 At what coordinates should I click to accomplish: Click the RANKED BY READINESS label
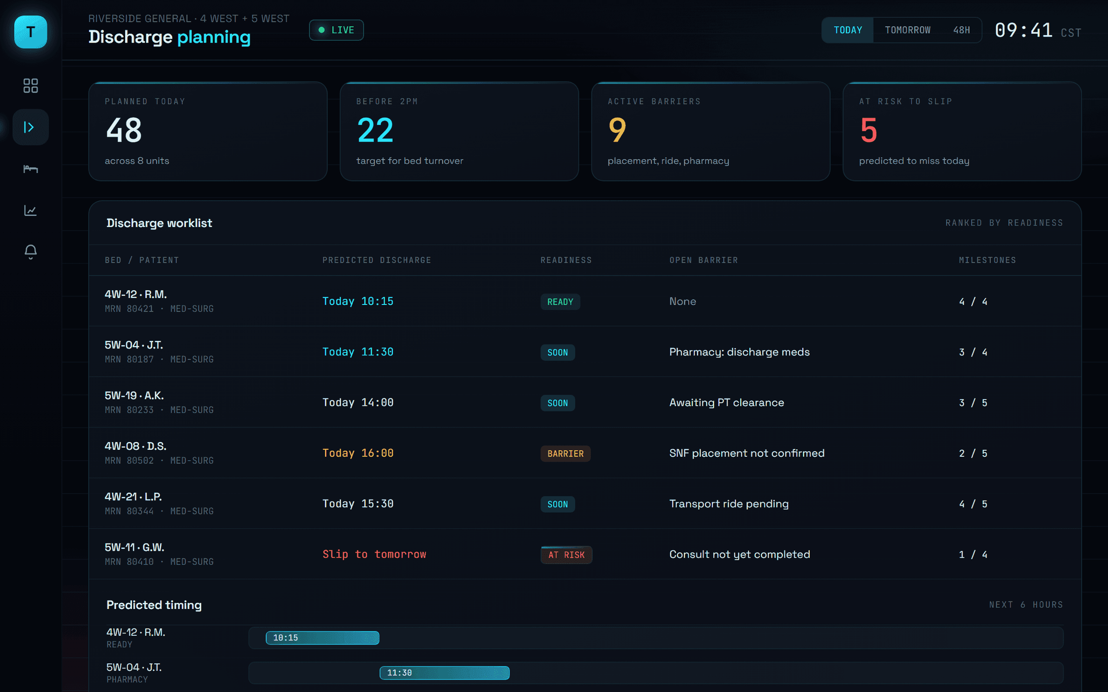1004,223
